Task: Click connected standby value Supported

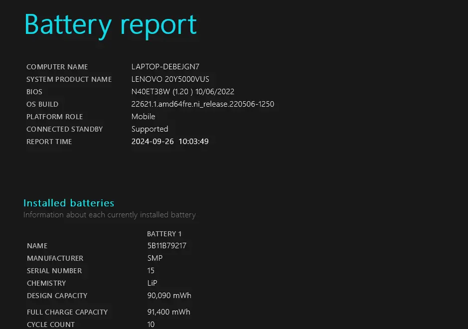Action: [x=150, y=129]
